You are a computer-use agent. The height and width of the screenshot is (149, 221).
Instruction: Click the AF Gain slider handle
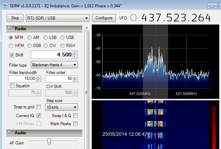coord(49,142)
